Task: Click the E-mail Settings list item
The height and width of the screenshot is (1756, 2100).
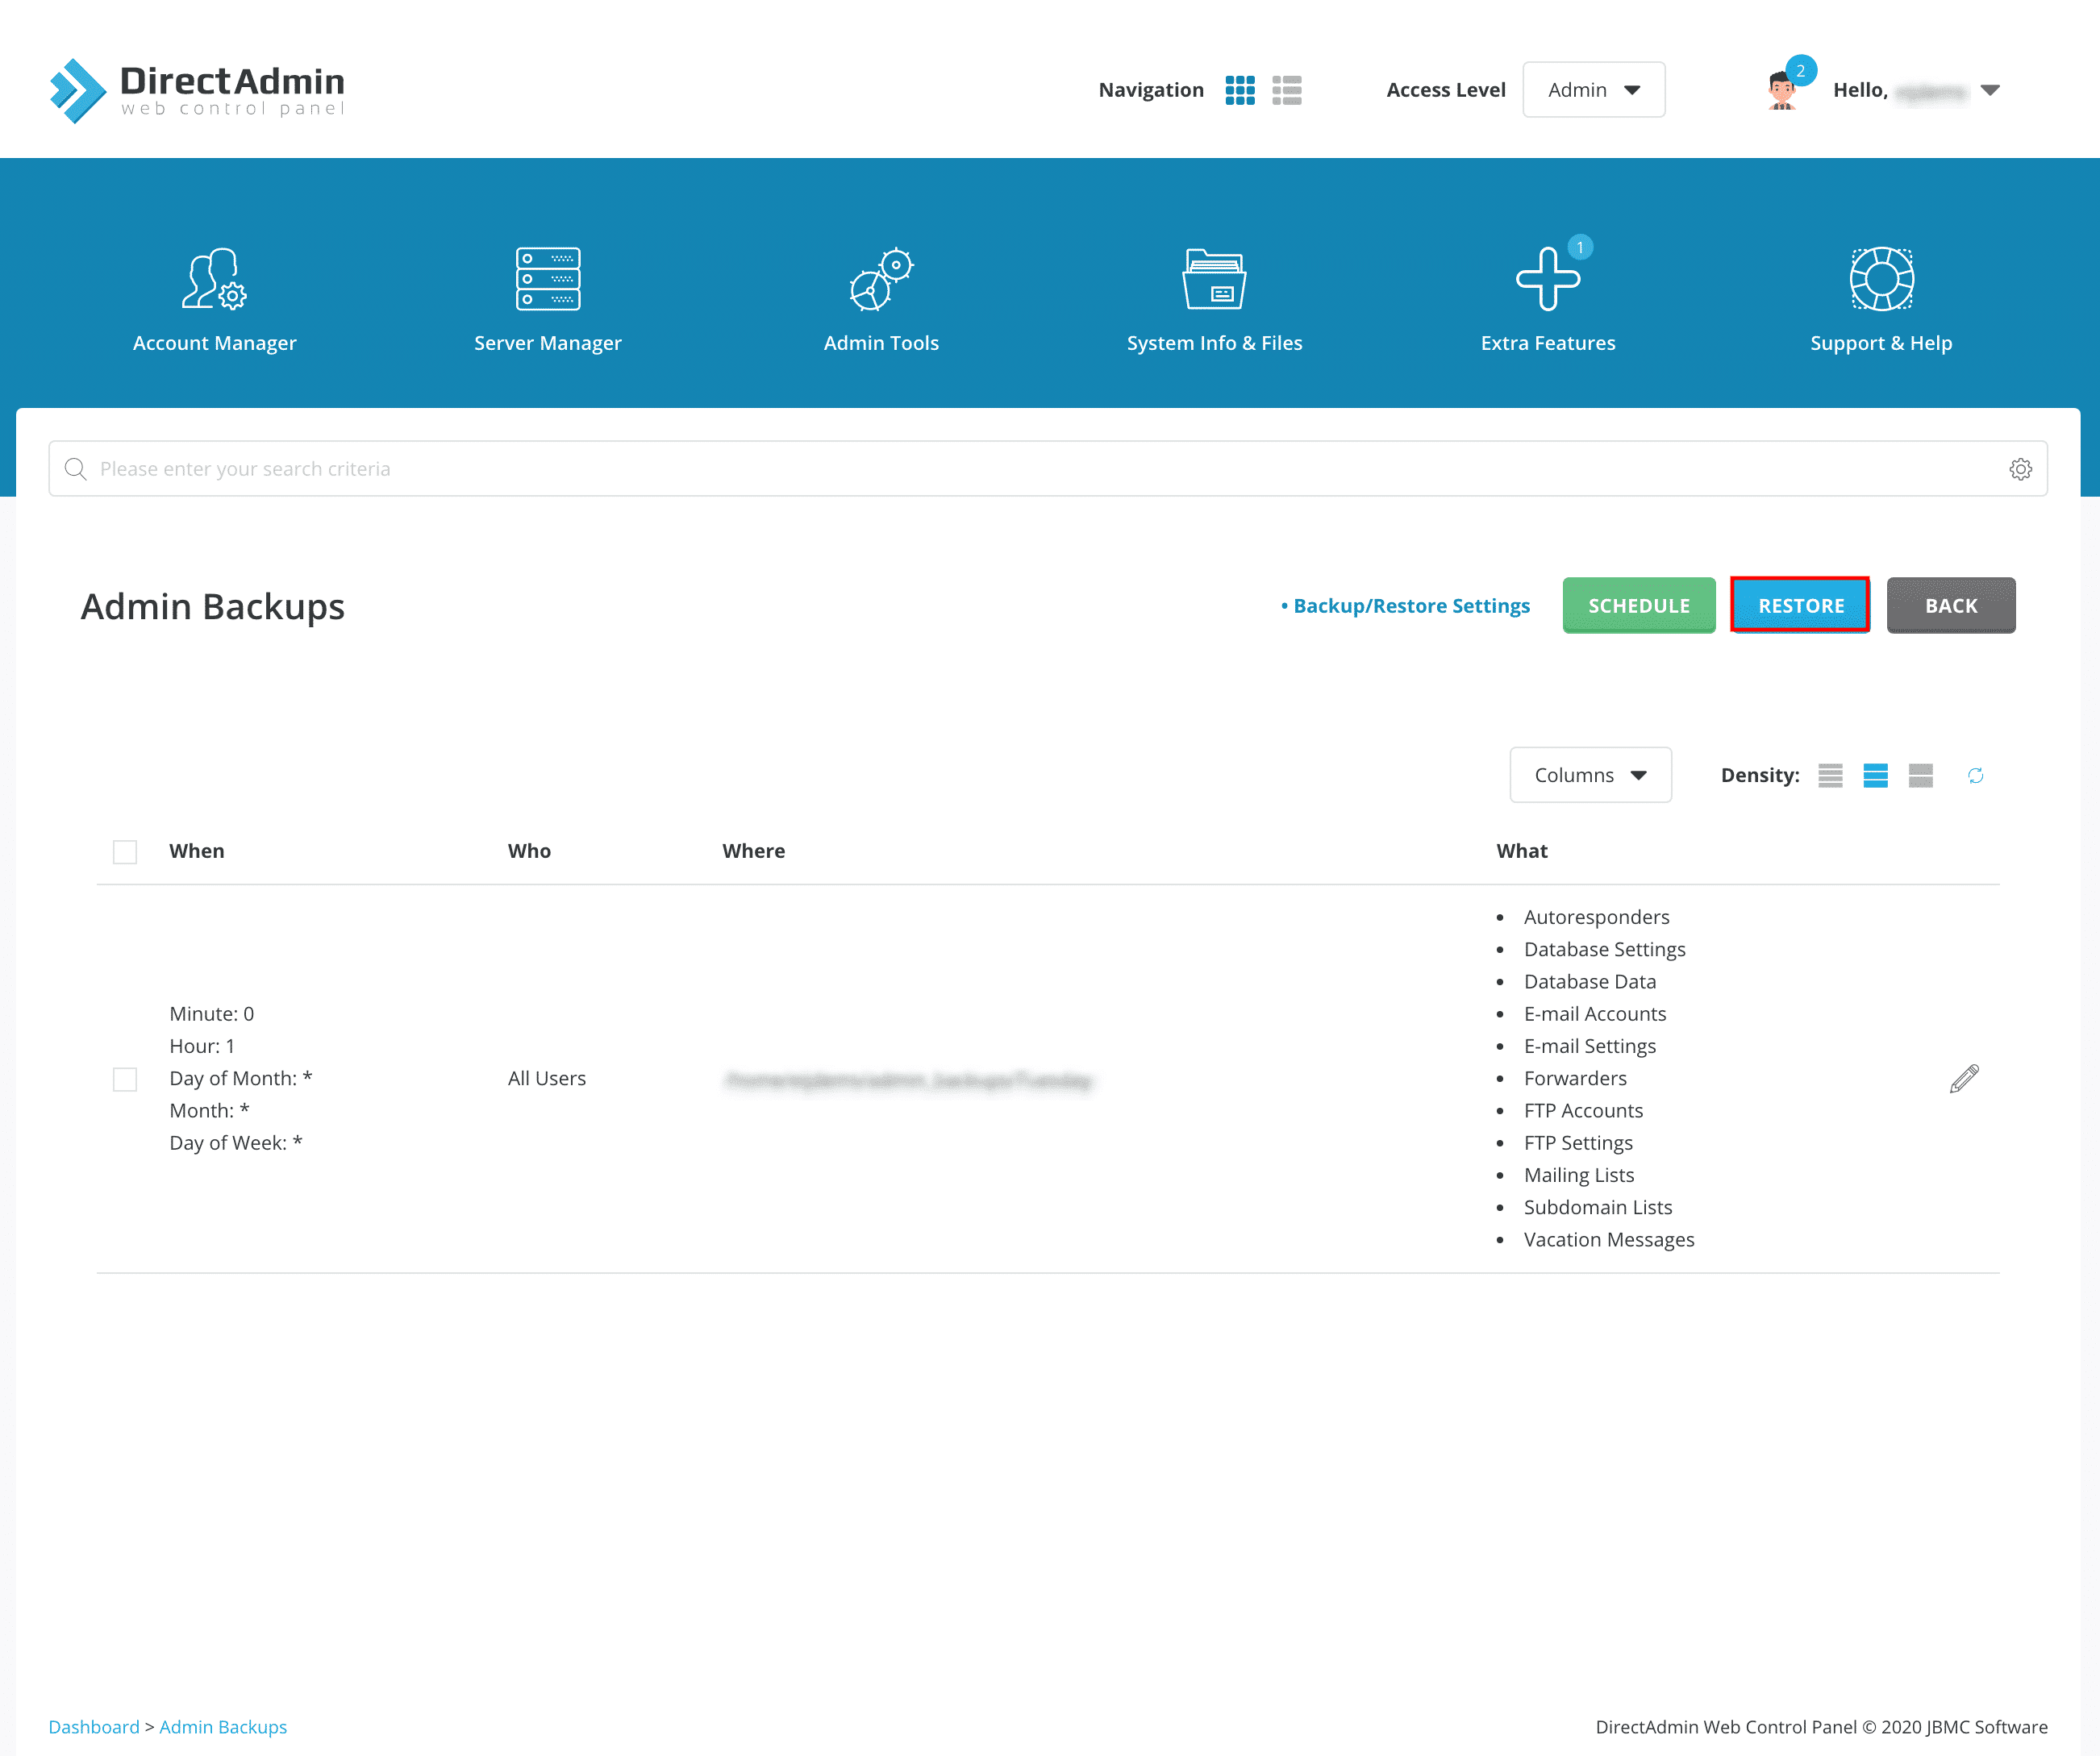Action: pyautogui.click(x=1590, y=1046)
